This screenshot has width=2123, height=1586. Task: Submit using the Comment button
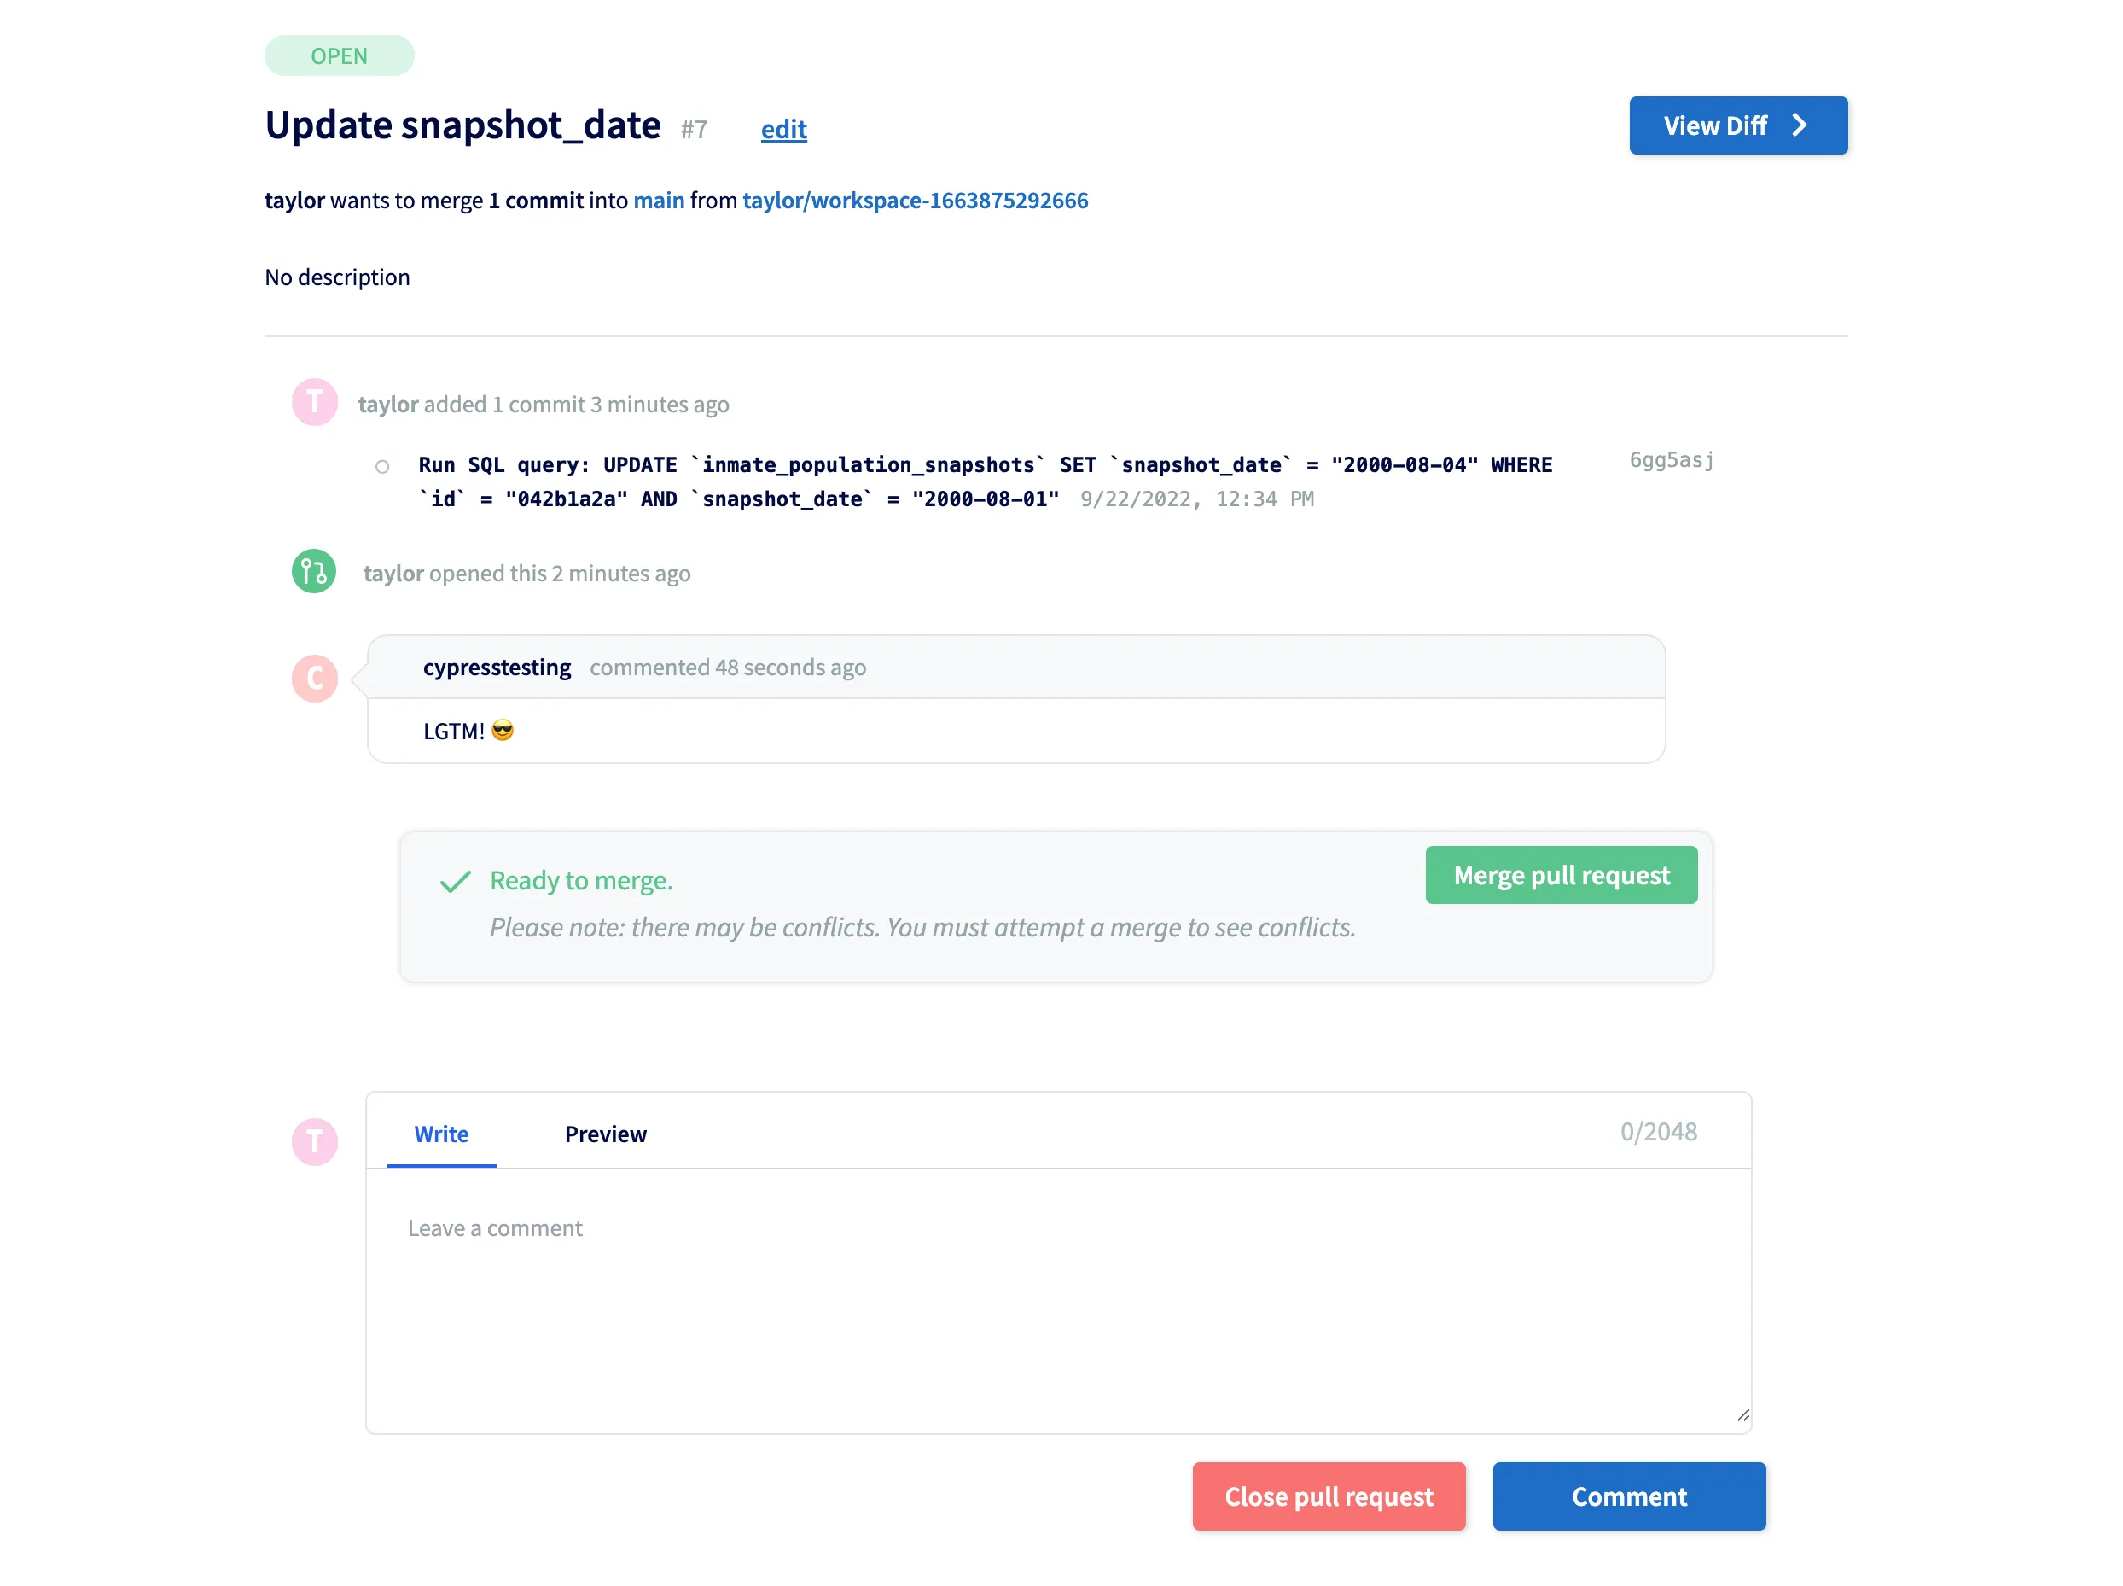[1629, 1496]
